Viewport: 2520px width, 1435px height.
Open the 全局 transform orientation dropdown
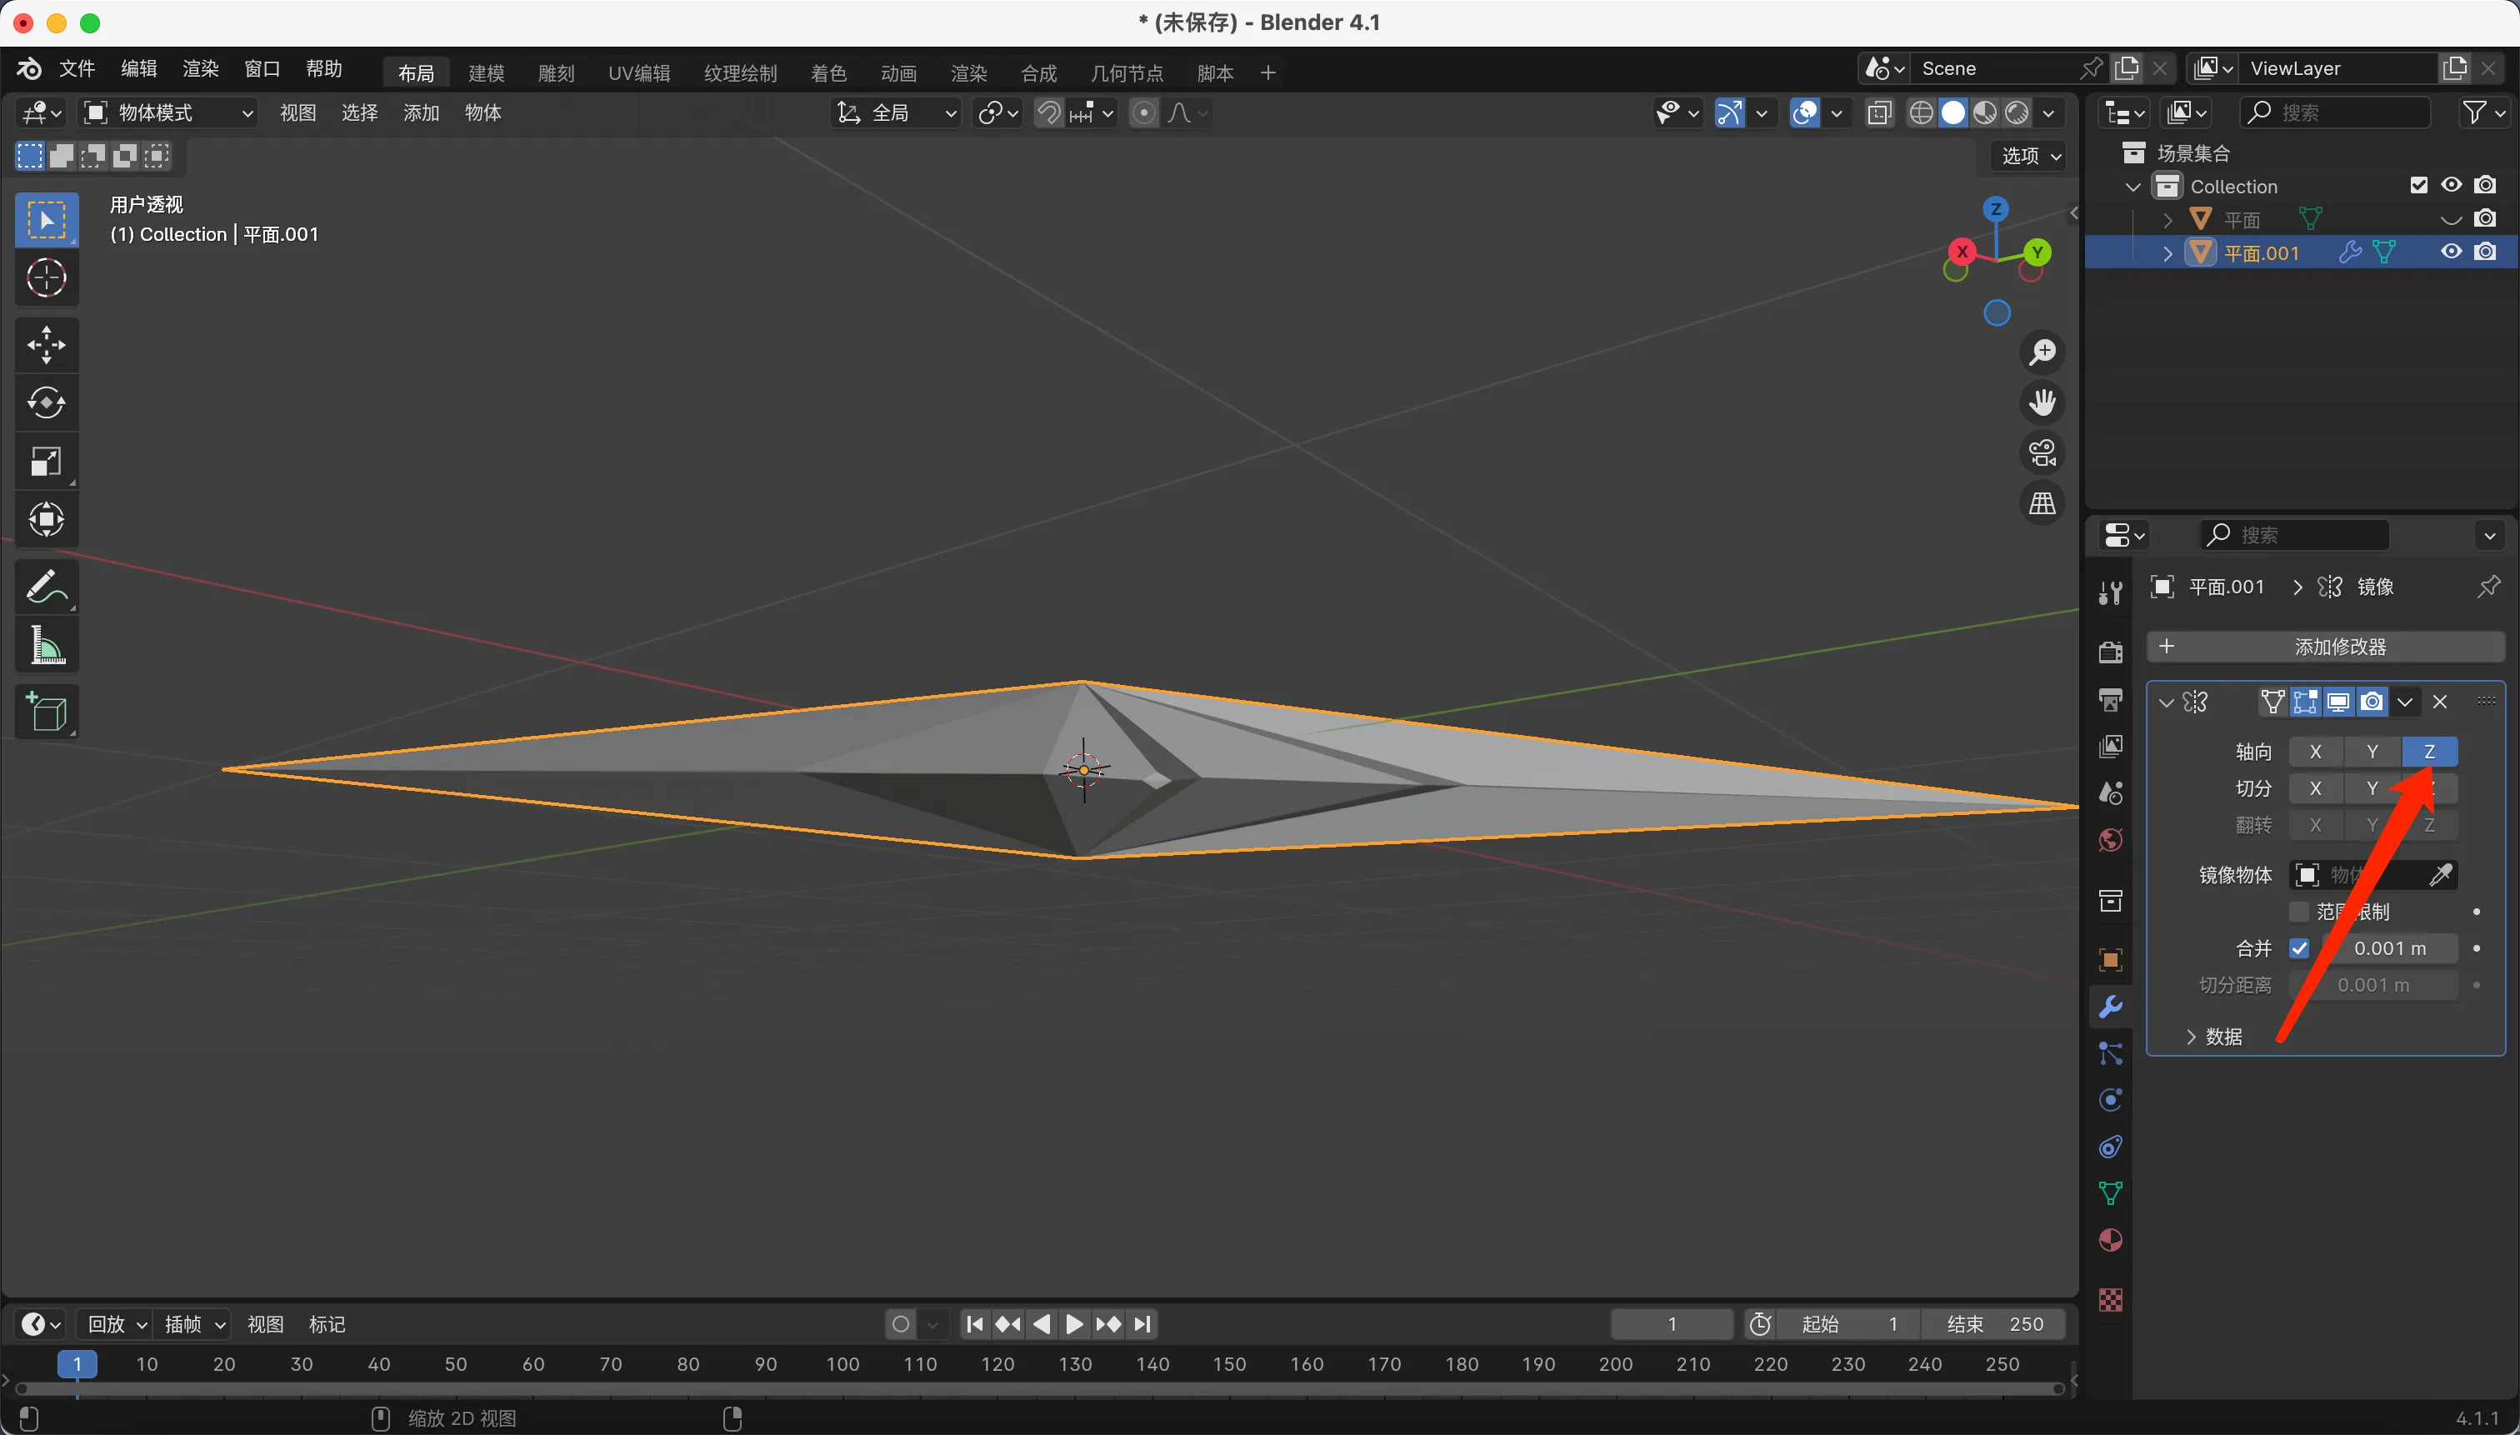[897, 113]
